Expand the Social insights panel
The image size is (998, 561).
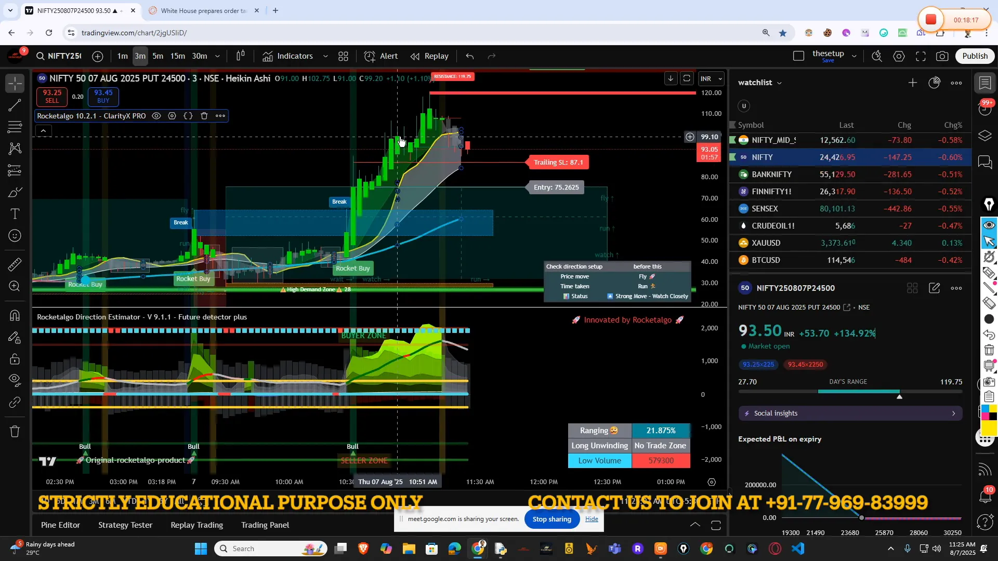(x=850, y=413)
